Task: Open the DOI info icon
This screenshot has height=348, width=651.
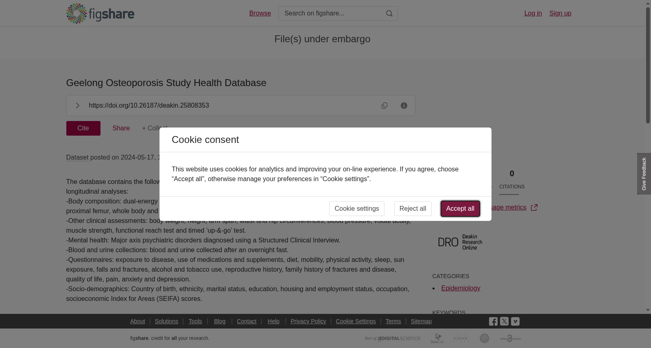Action: pyautogui.click(x=404, y=106)
